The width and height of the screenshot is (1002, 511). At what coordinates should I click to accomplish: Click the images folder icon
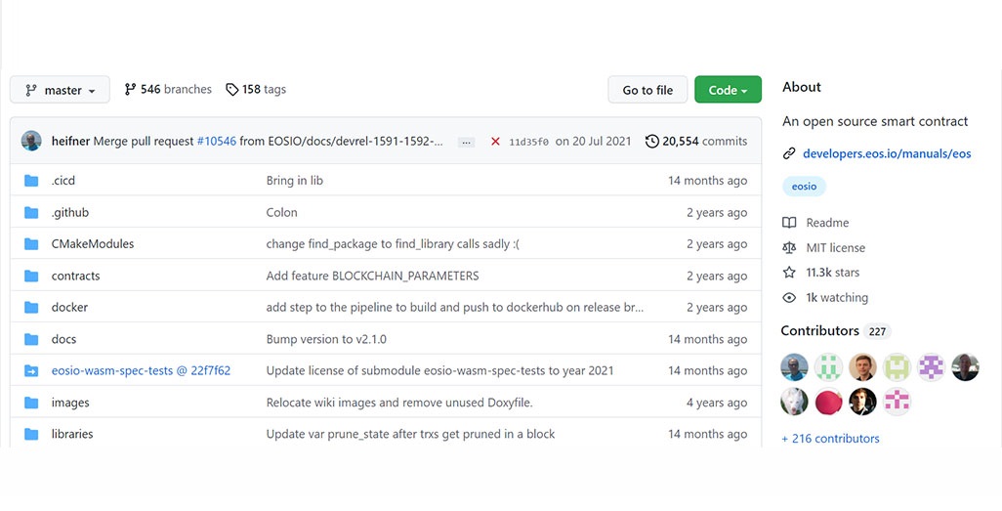tap(31, 403)
